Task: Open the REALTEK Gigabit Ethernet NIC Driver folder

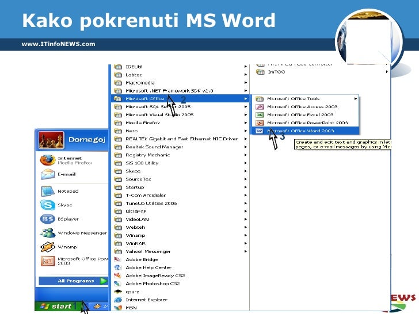Action: coord(180,139)
